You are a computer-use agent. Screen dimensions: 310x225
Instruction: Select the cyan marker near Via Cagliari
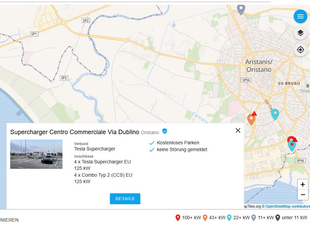click(275, 114)
